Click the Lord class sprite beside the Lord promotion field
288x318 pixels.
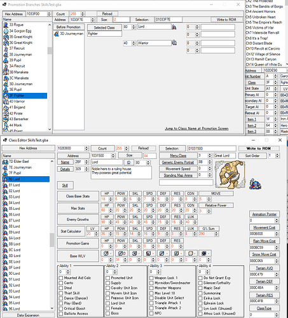[x=174, y=27]
